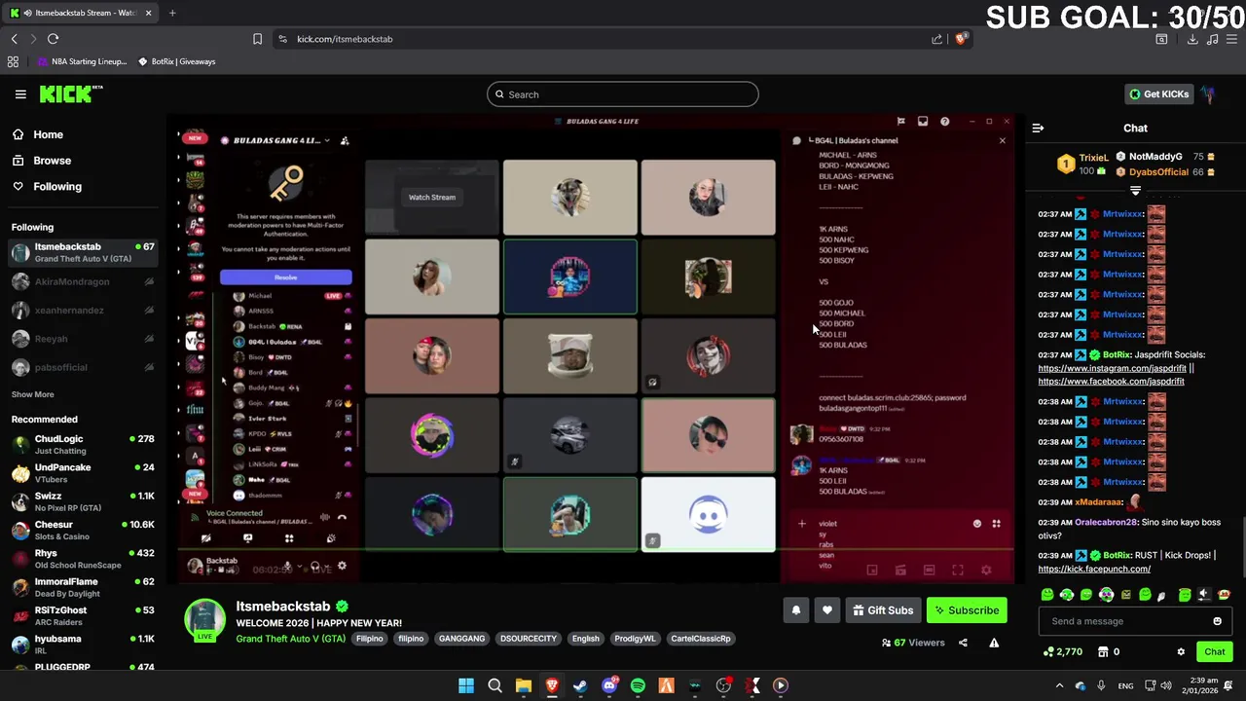Open new browser tab
Image resolution: width=1246 pixels, height=701 pixels.
tap(172, 13)
